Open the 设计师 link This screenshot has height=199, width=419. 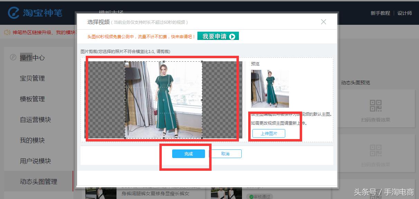[404, 13]
